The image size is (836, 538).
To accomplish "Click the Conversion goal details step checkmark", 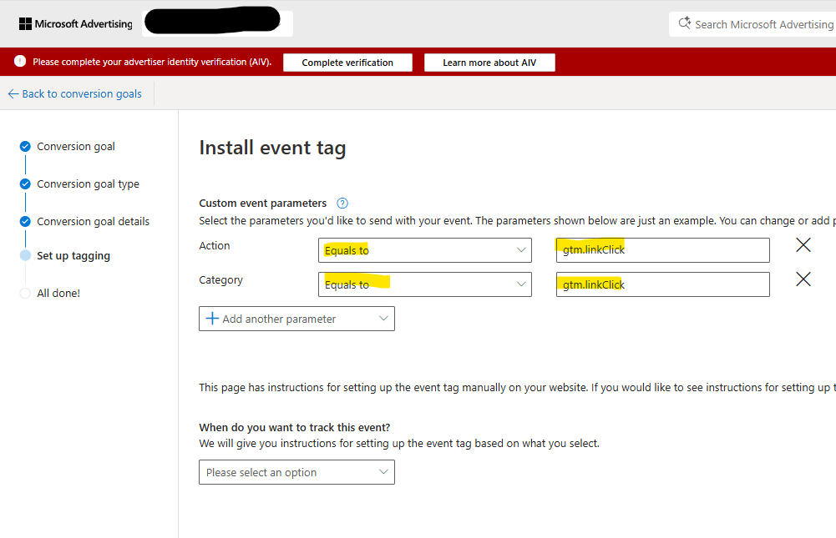I will 25,222.
